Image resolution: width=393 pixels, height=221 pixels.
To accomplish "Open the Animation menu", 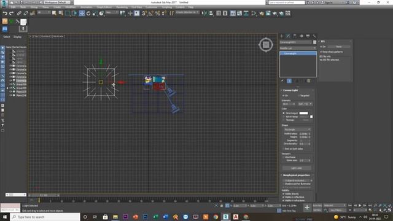I will (x=86, y=7).
